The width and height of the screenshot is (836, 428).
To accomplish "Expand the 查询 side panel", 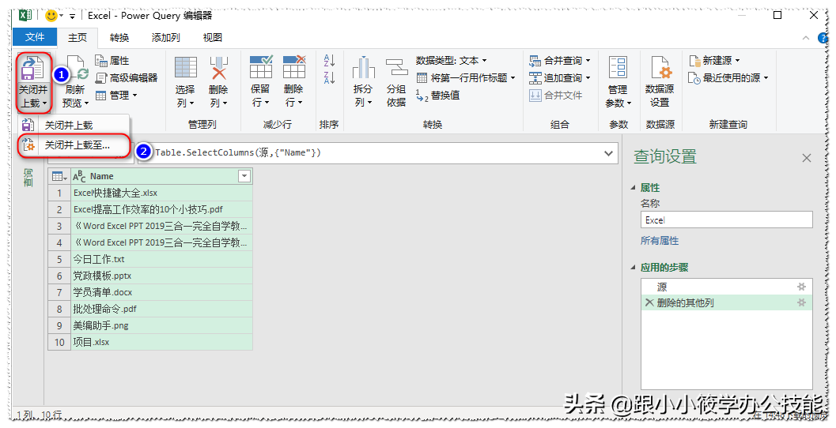I will [x=28, y=178].
